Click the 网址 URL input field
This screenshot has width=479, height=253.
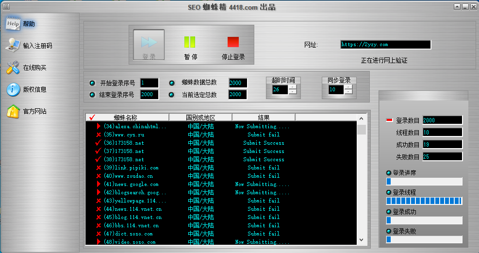coord(385,45)
